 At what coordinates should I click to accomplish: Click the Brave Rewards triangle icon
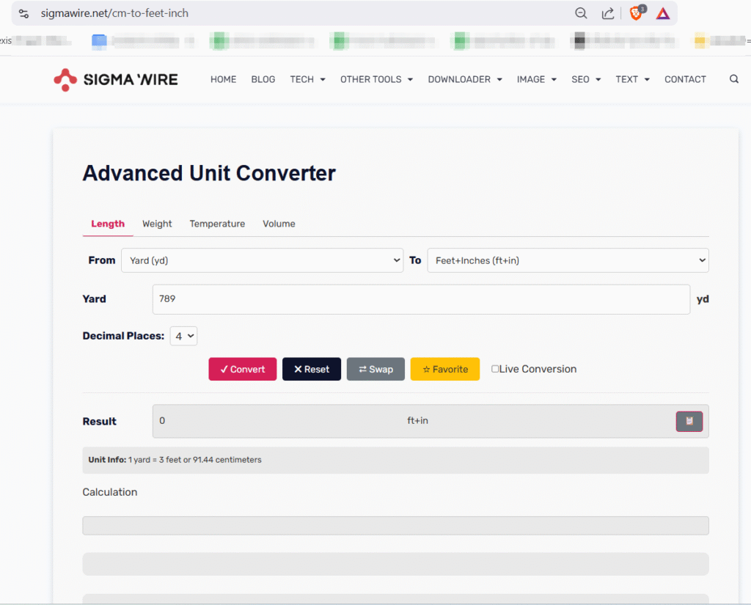[x=663, y=13]
